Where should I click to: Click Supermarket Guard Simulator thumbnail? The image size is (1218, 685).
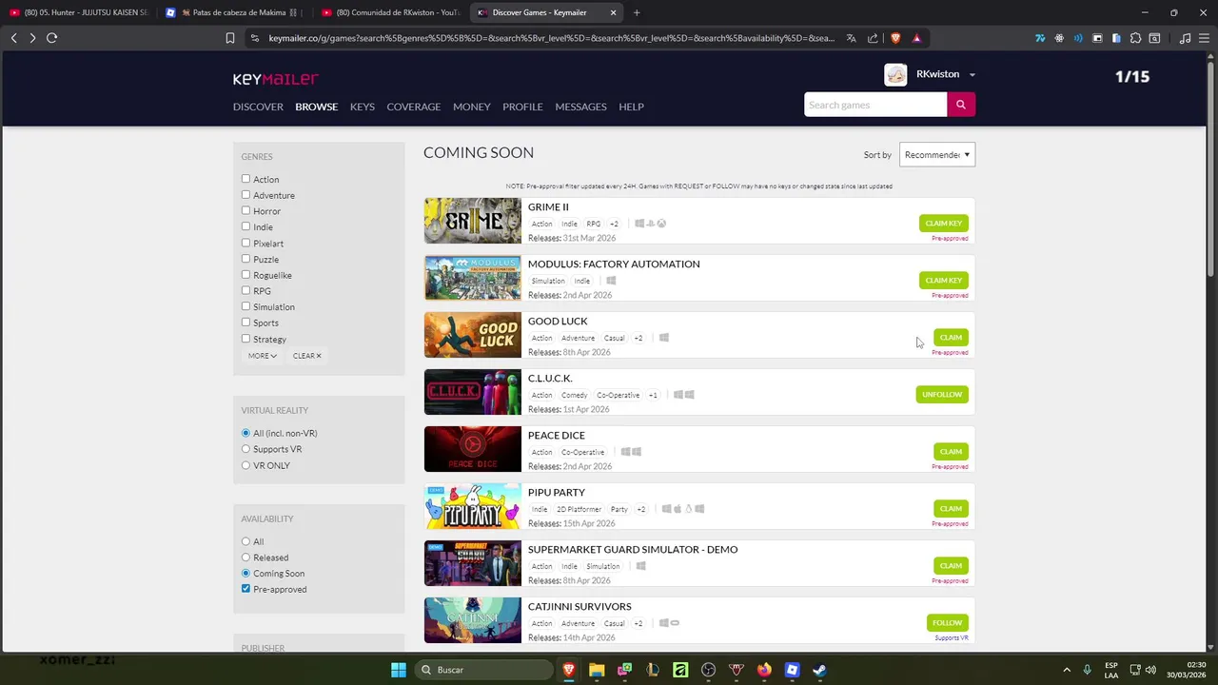[x=473, y=563]
